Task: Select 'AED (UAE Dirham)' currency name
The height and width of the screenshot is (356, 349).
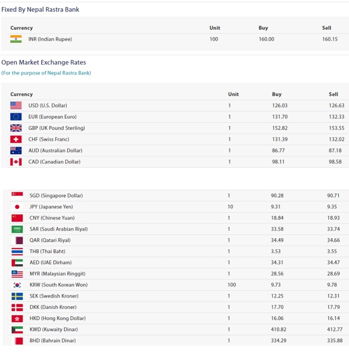Action: click(51, 263)
